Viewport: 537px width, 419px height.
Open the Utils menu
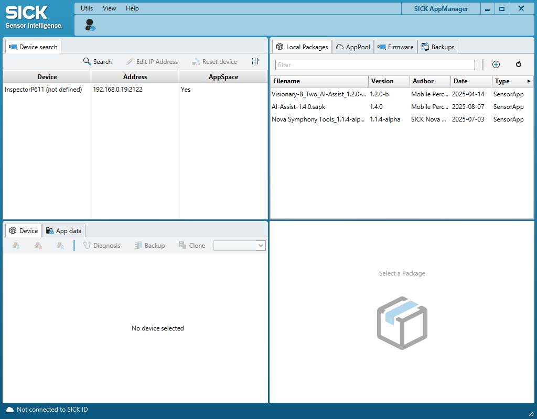pyautogui.click(x=87, y=8)
